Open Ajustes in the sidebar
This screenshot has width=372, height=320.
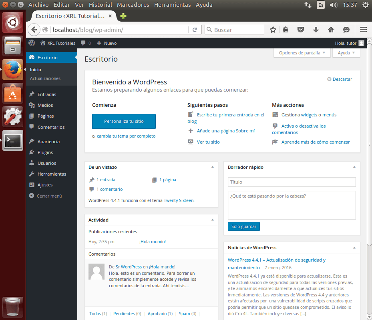click(45, 185)
